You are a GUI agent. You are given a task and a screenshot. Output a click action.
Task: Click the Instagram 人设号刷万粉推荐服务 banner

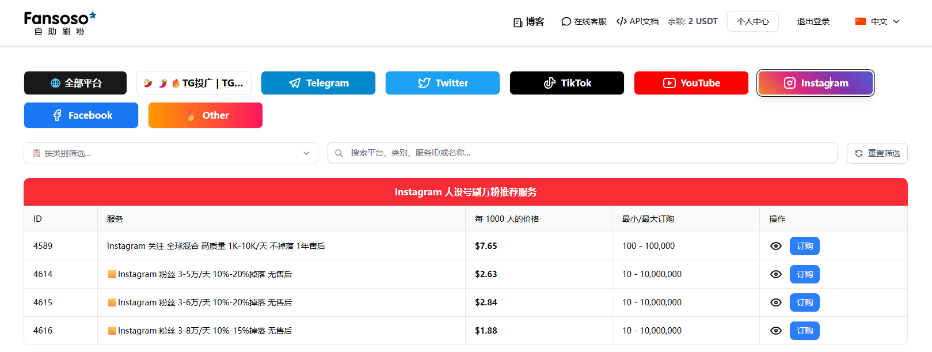tap(466, 192)
